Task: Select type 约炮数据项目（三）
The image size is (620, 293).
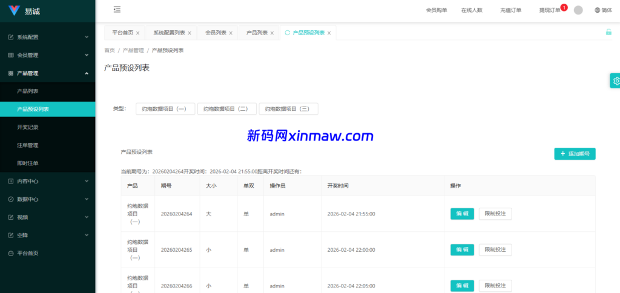Action: click(x=289, y=109)
